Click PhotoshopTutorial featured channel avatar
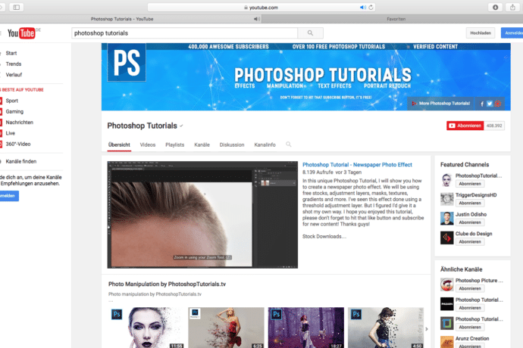 pos(446,180)
